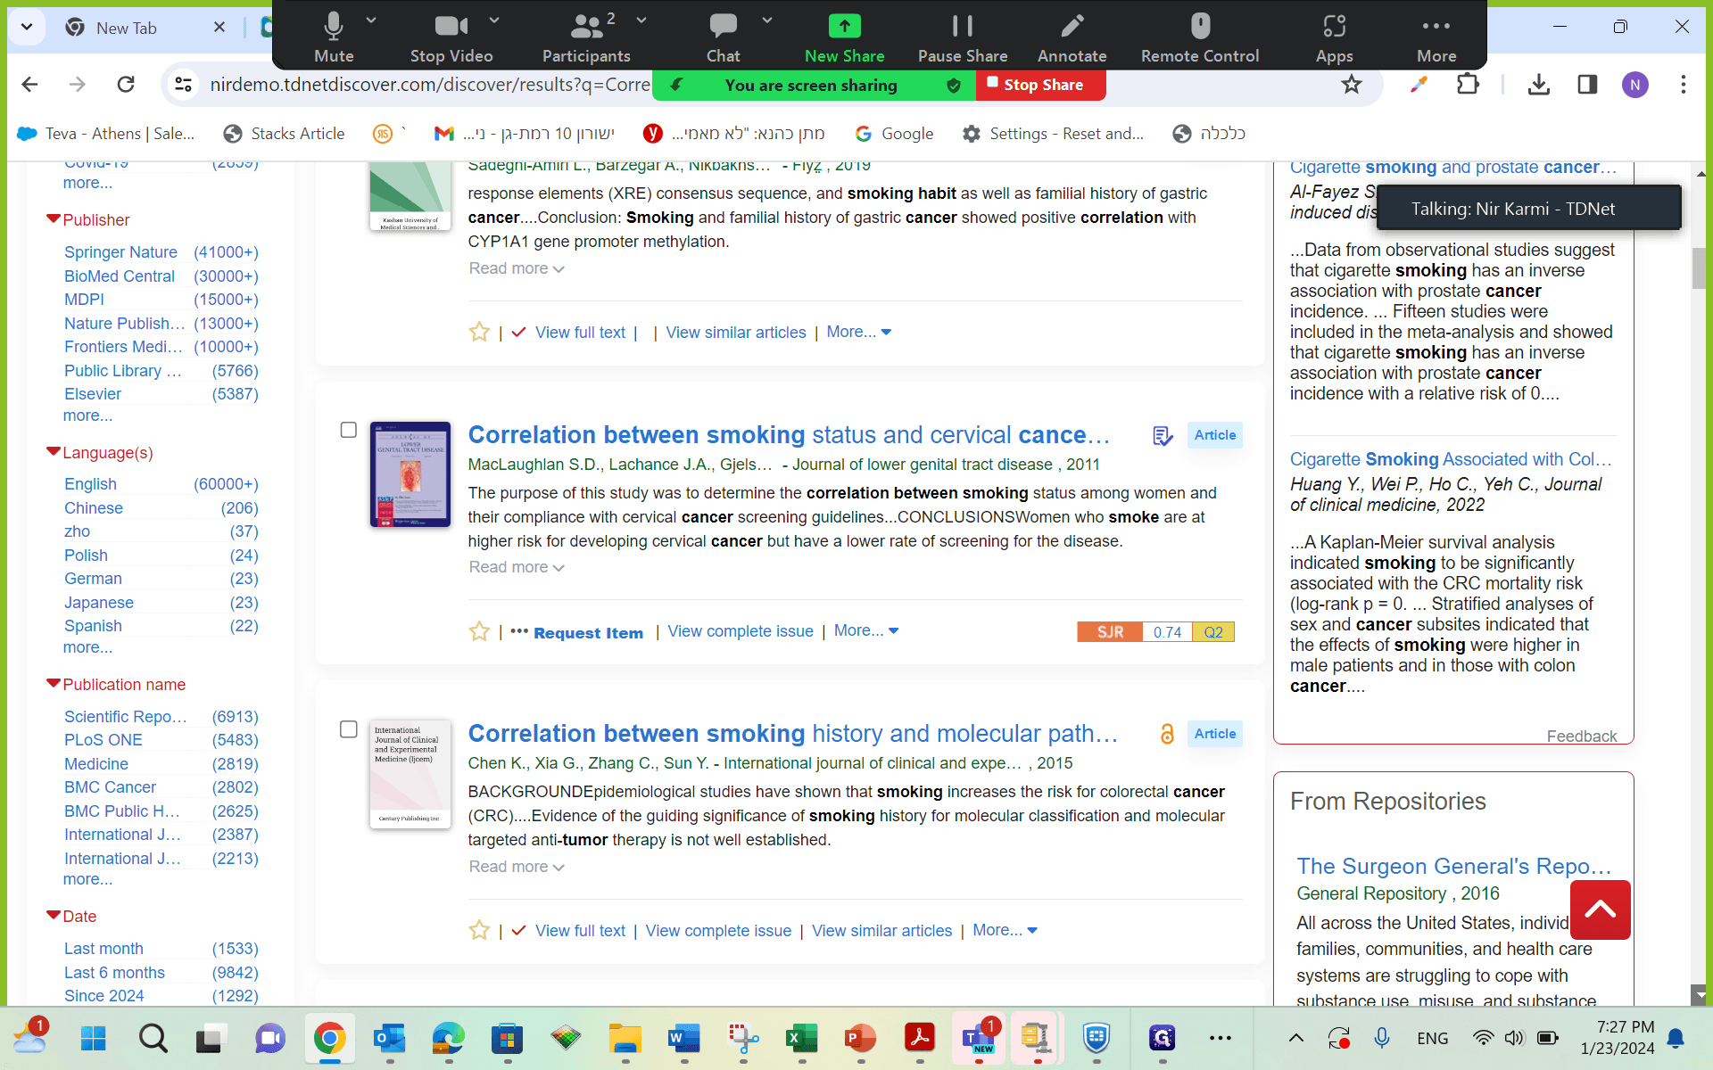1713x1070 pixels.
Task: Filter by Springer Nature publisher
Action: (x=120, y=252)
